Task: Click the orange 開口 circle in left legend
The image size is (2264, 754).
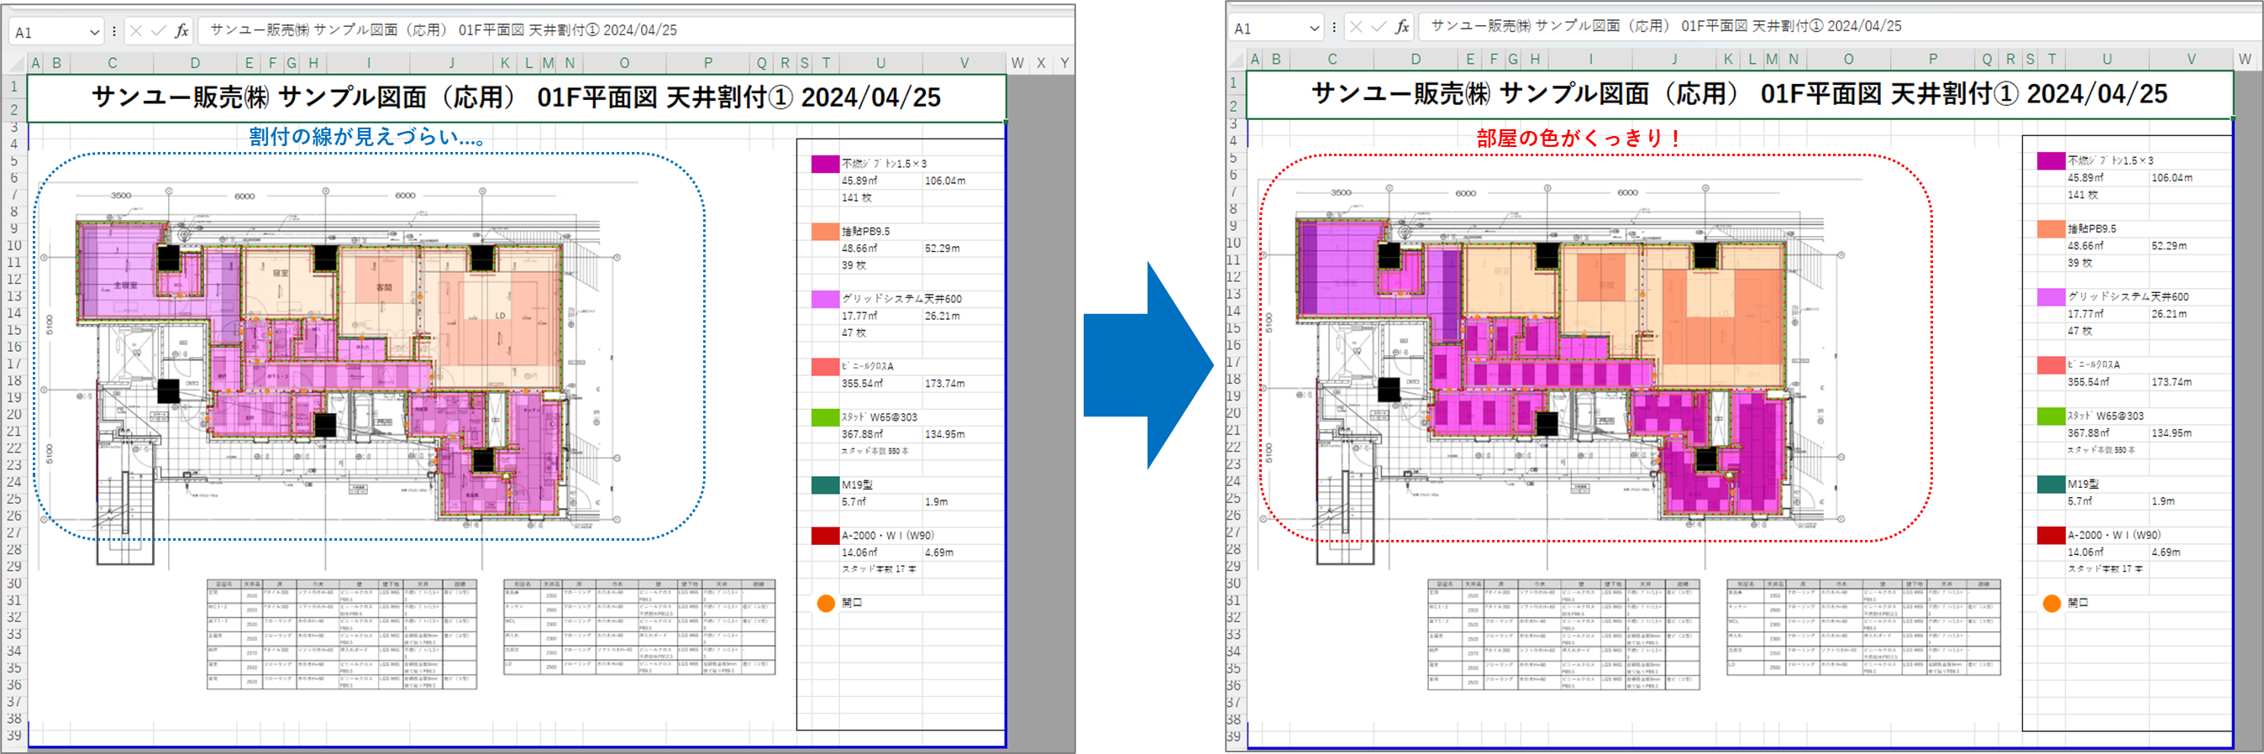Action: click(x=825, y=604)
